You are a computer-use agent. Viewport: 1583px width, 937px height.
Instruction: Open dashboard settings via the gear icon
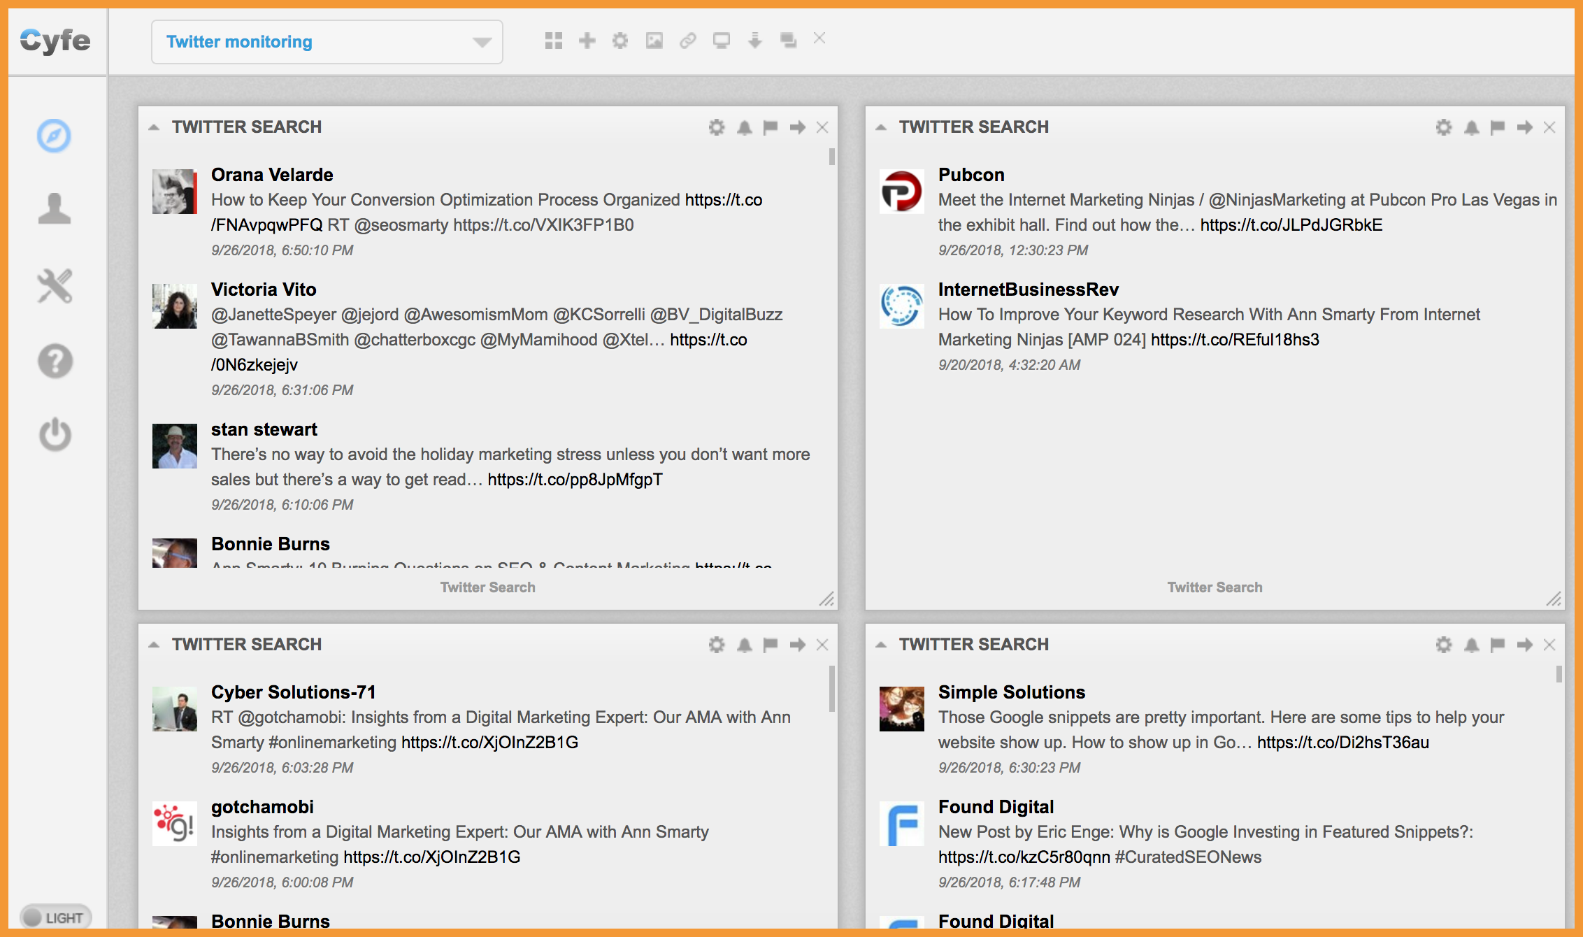(x=620, y=40)
